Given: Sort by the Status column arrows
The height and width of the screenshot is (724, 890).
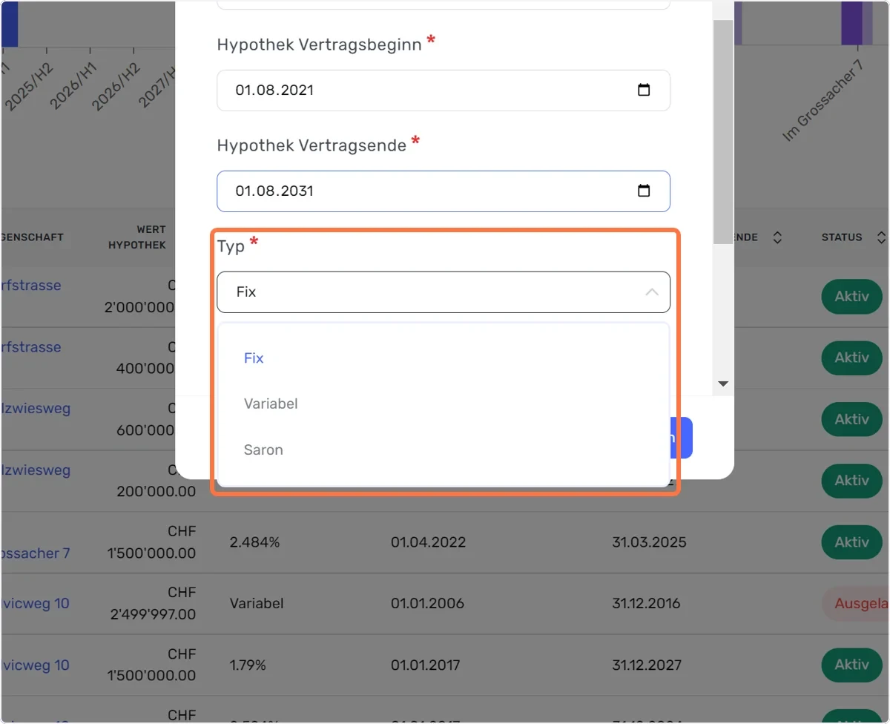Looking at the screenshot, I should pos(880,238).
